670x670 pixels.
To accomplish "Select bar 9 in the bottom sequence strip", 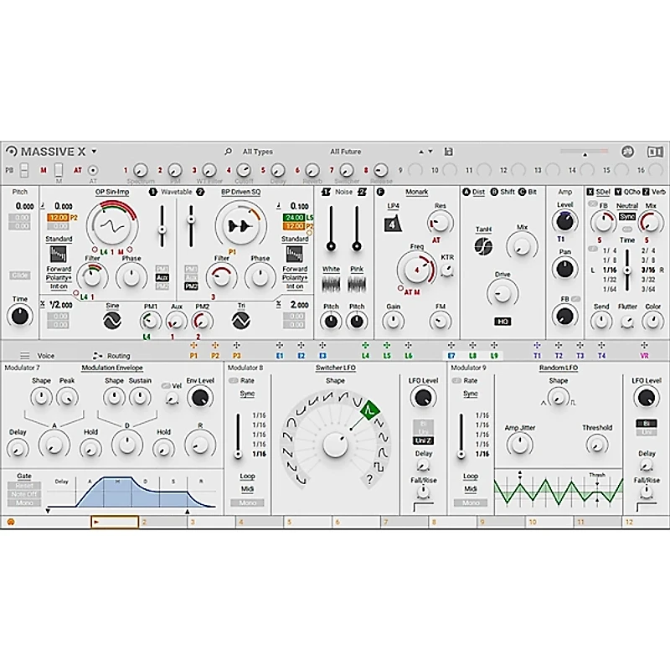I will [x=502, y=523].
